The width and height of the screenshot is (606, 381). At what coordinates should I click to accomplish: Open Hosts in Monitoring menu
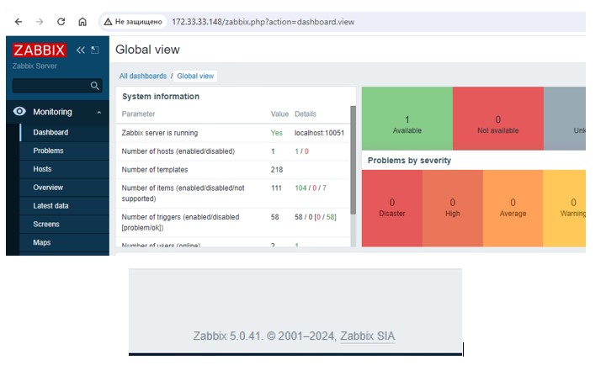pos(42,169)
